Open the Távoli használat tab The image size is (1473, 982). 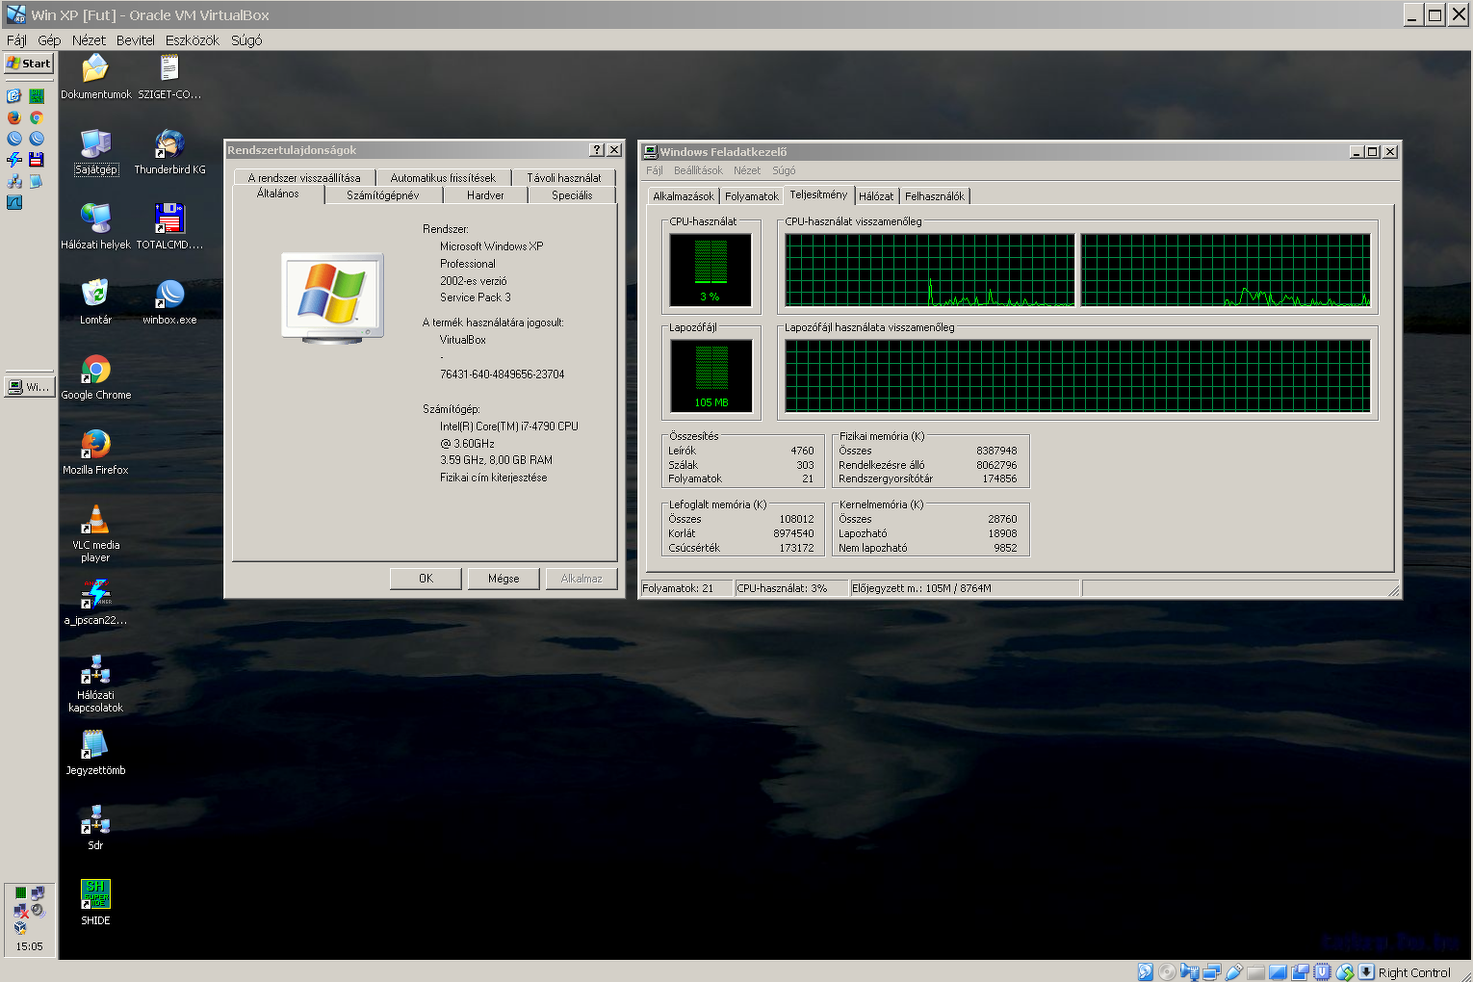564,177
